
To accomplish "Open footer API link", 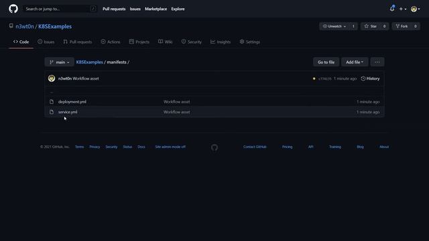I will [x=311, y=147].
